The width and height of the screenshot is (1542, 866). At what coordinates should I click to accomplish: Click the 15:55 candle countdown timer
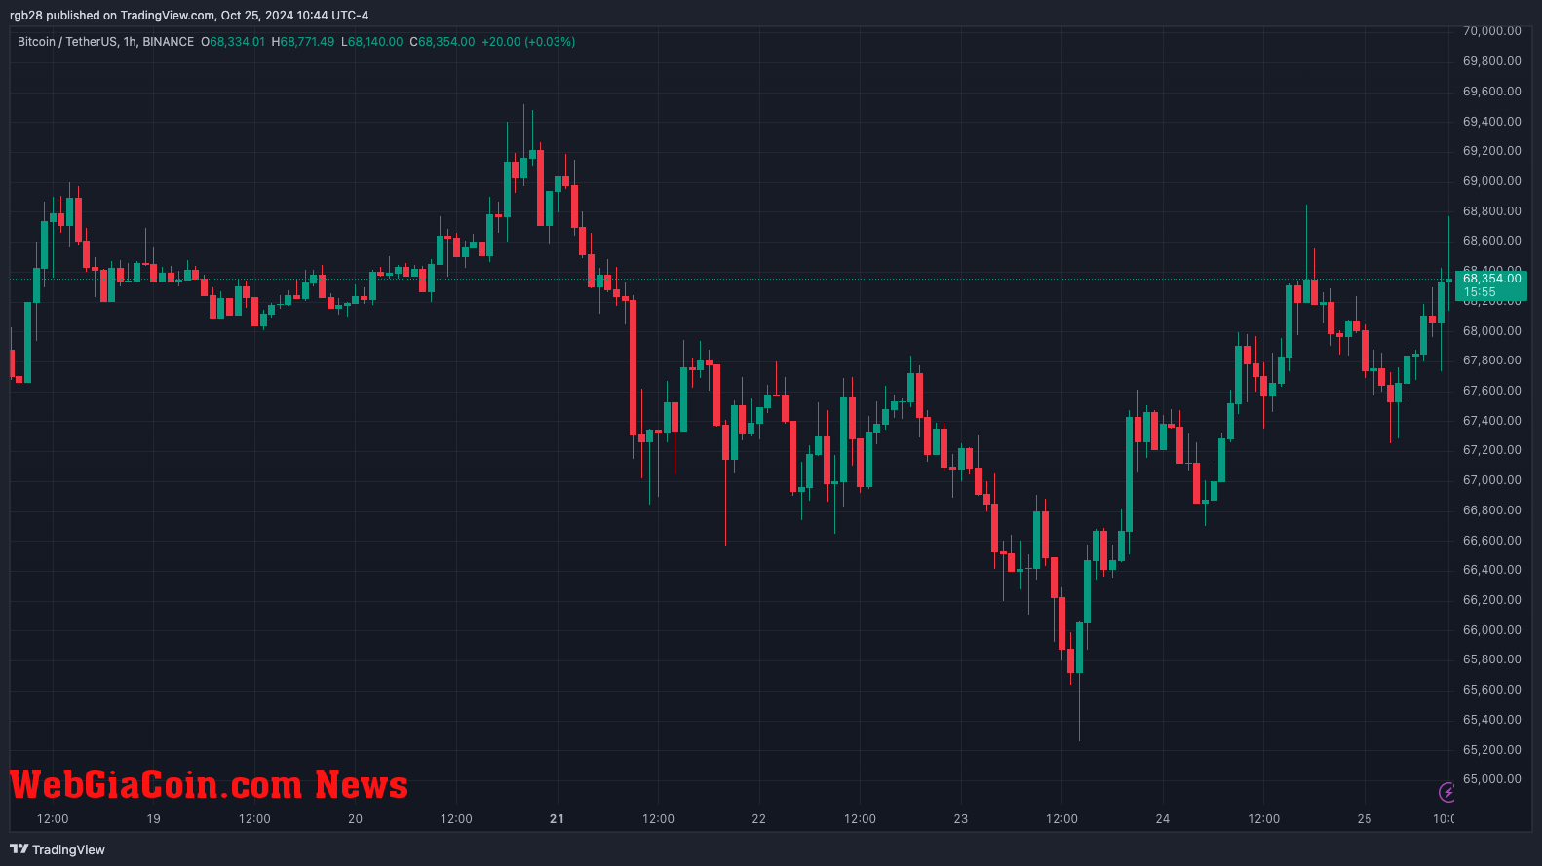(x=1480, y=292)
